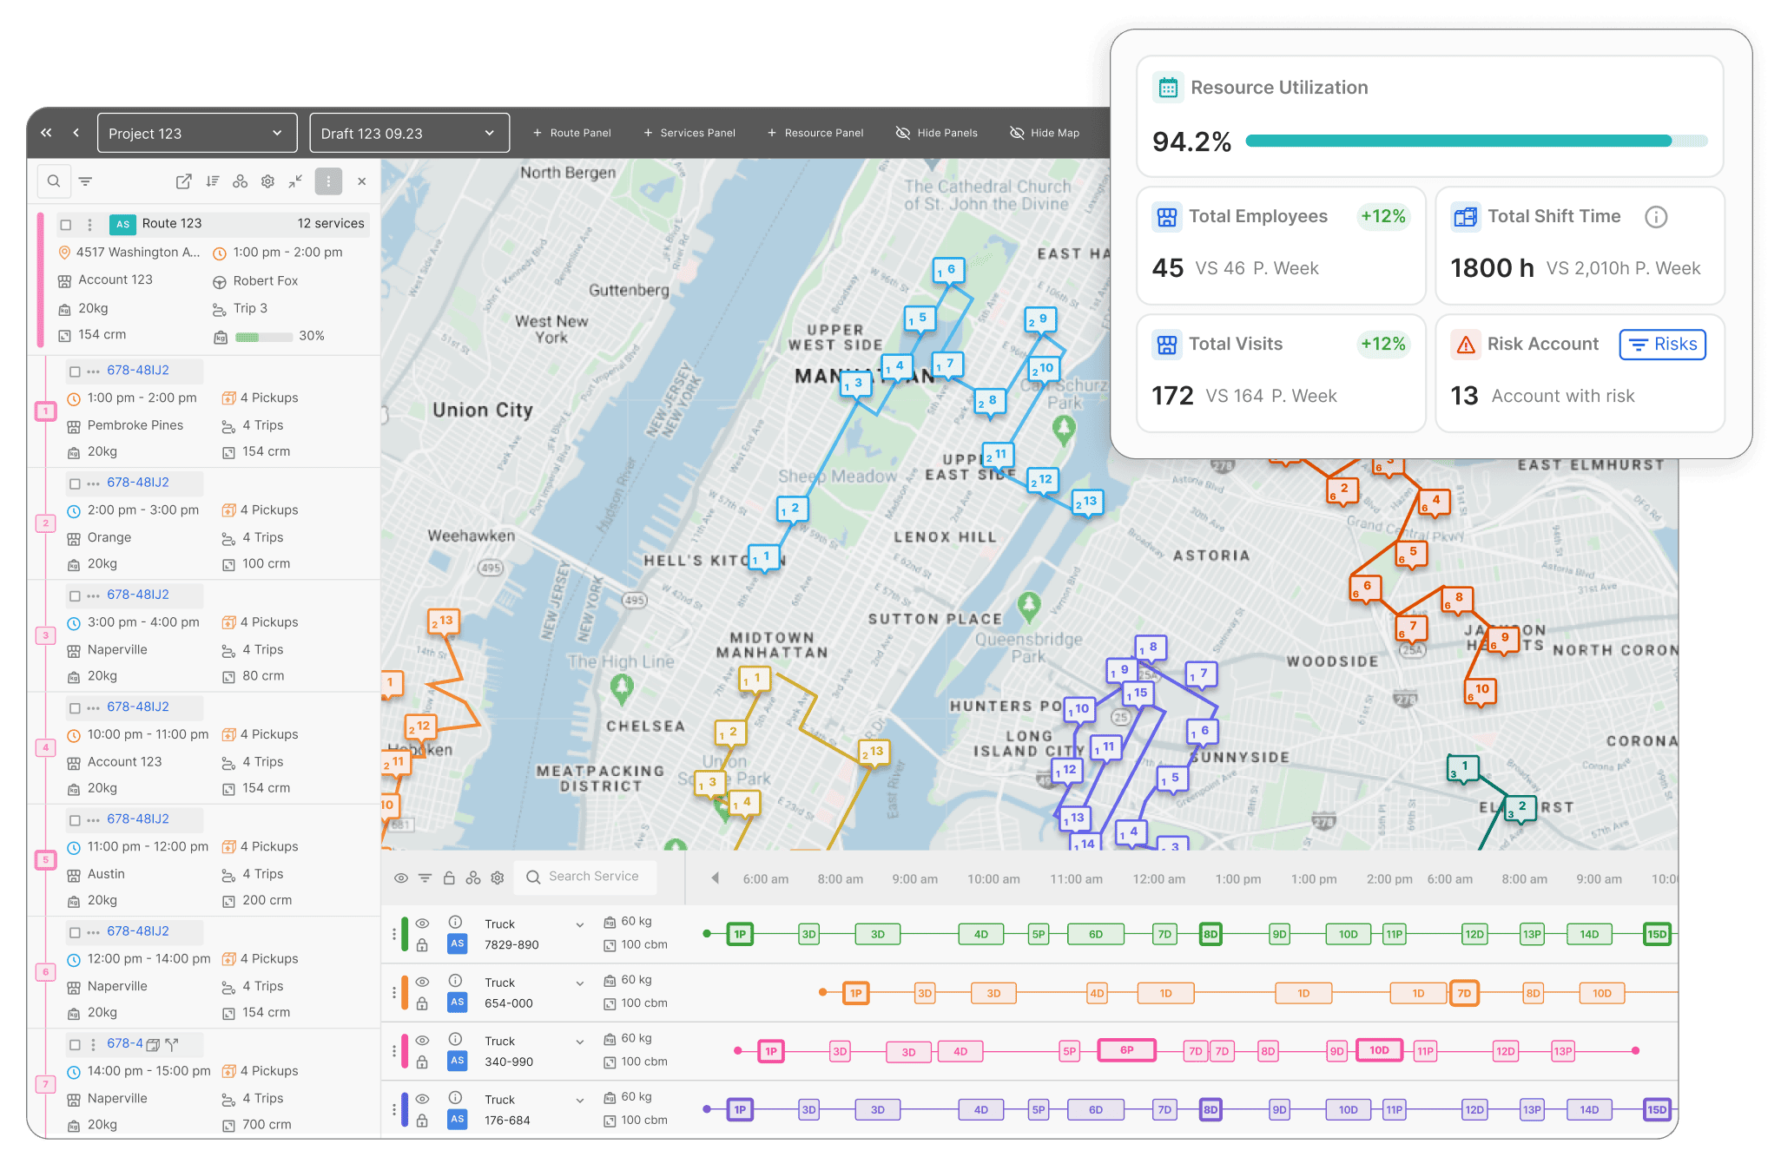
Task: Go back with the left arrow icon
Action: [x=76, y=133]
